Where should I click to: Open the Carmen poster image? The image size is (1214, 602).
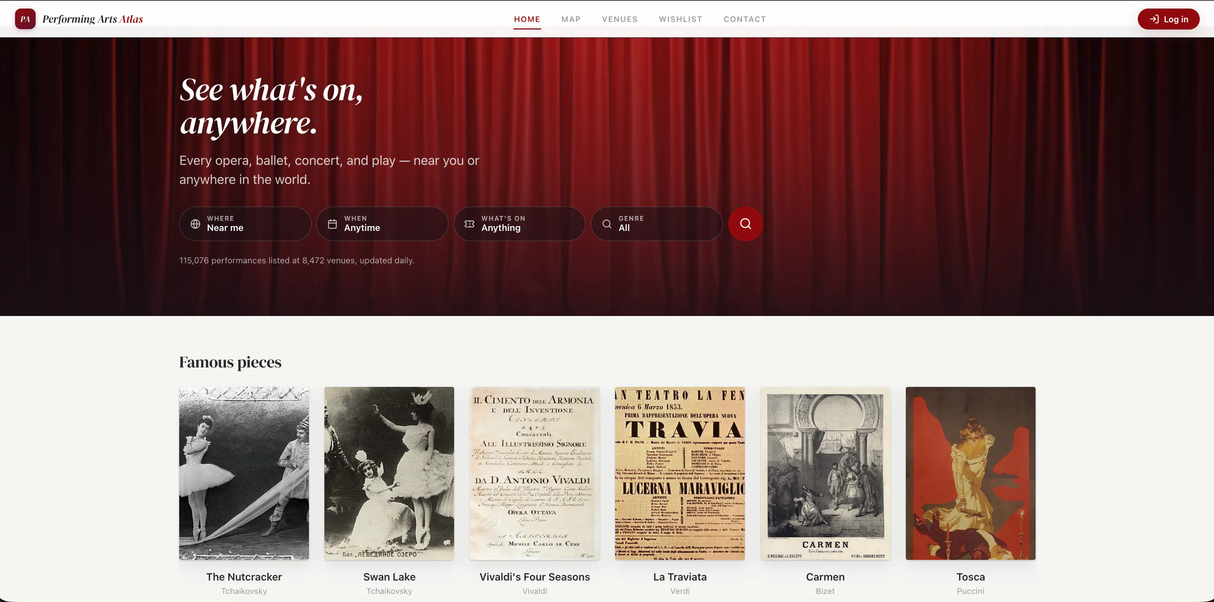[x=825, y=473]
